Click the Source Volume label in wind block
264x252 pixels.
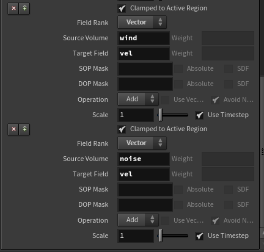pyautogui.click(x=86, y=38)
